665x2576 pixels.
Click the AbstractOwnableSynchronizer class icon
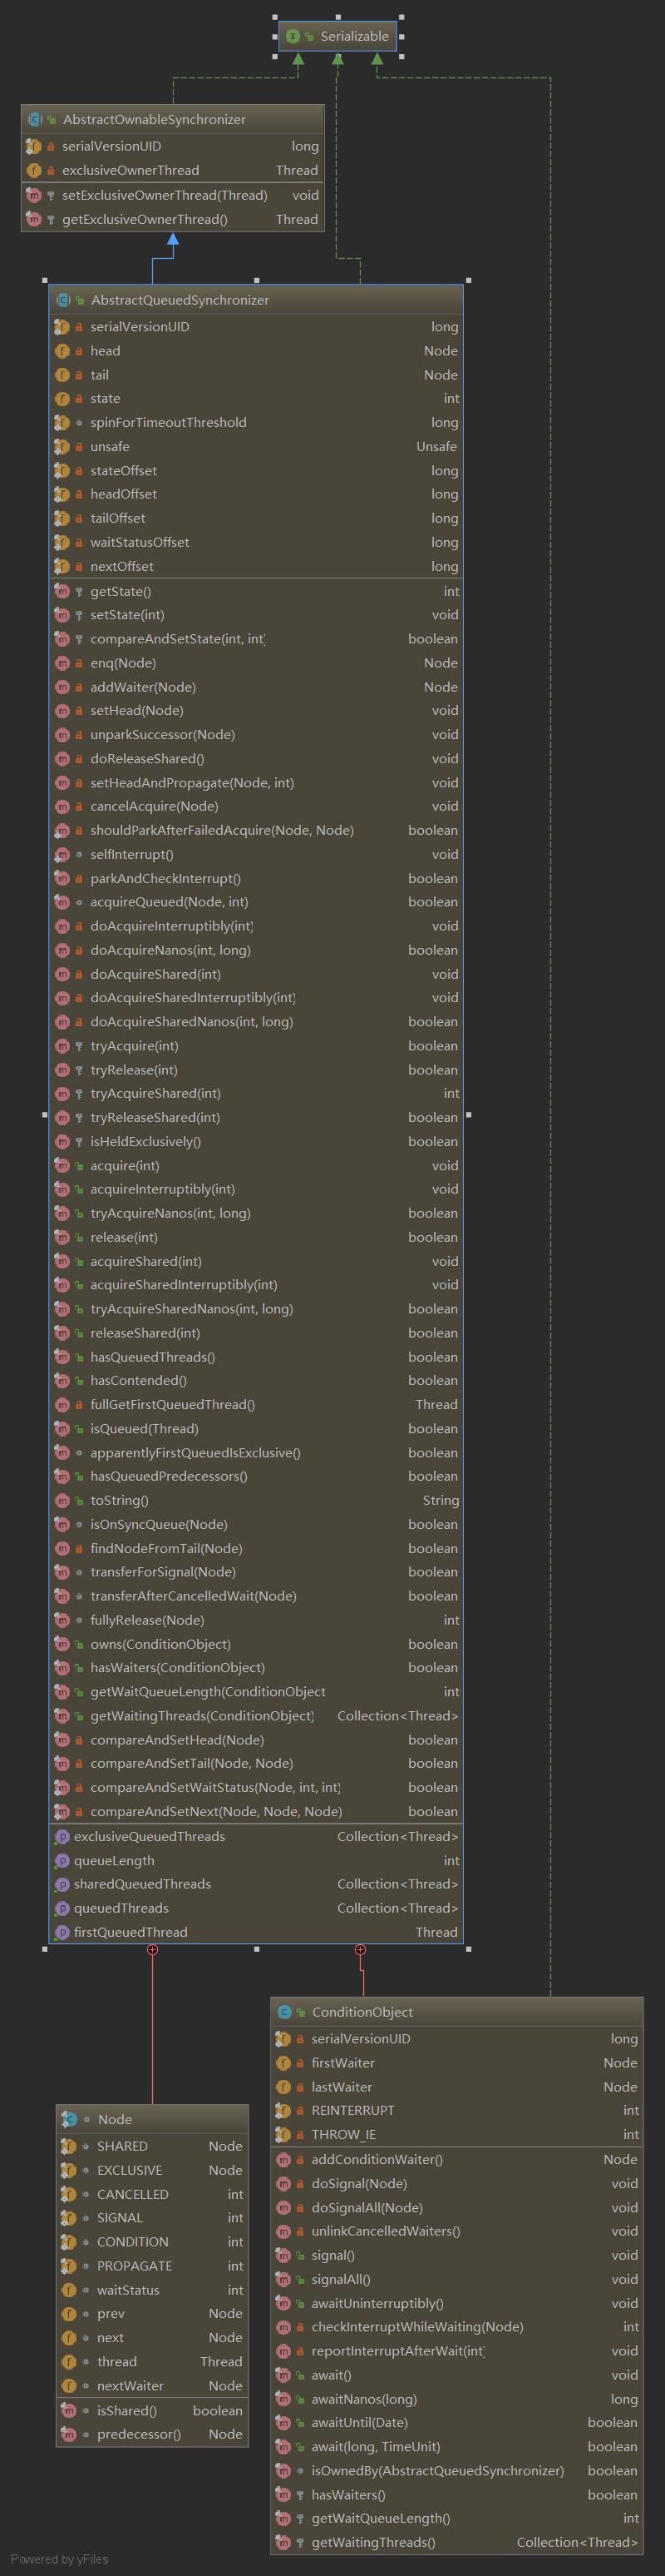[36, 119]
